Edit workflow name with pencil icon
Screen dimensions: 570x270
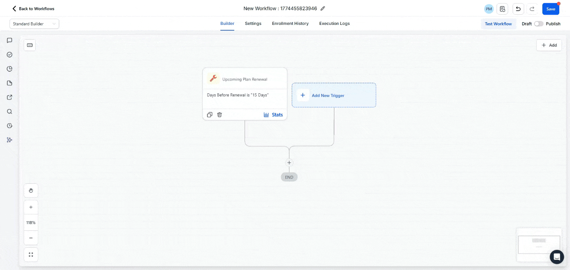coord(323,8)
